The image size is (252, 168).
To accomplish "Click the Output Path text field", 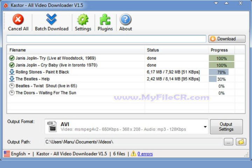I will click(x=134, y=142).
